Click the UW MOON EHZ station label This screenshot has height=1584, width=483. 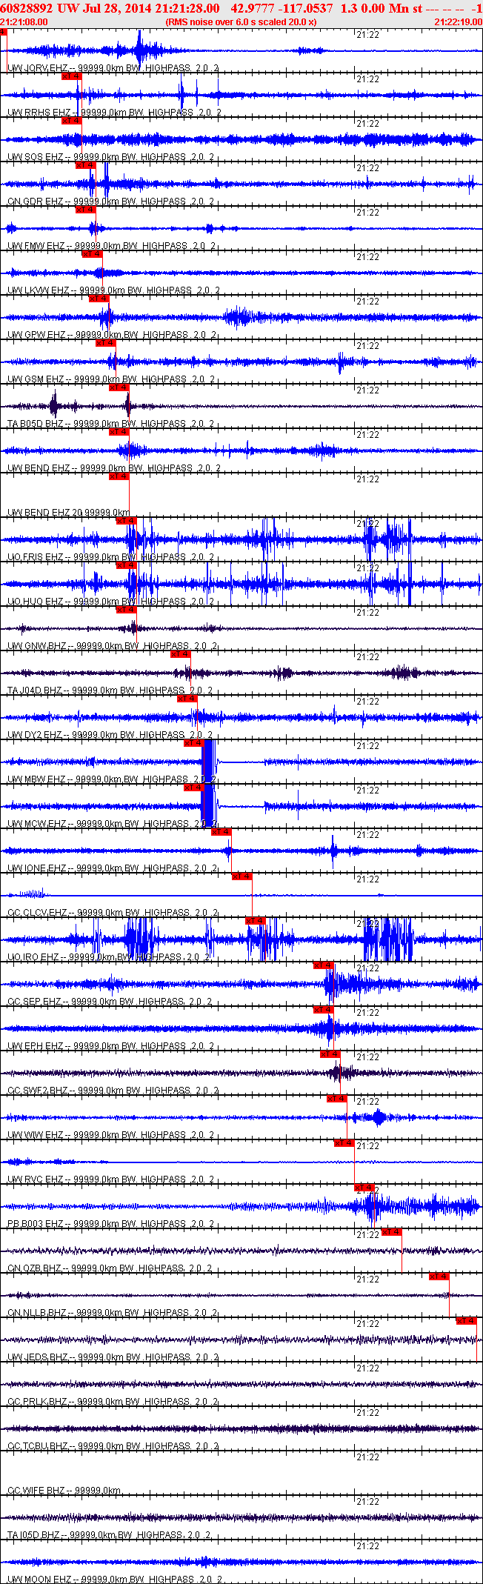[x=37, y=1580]
